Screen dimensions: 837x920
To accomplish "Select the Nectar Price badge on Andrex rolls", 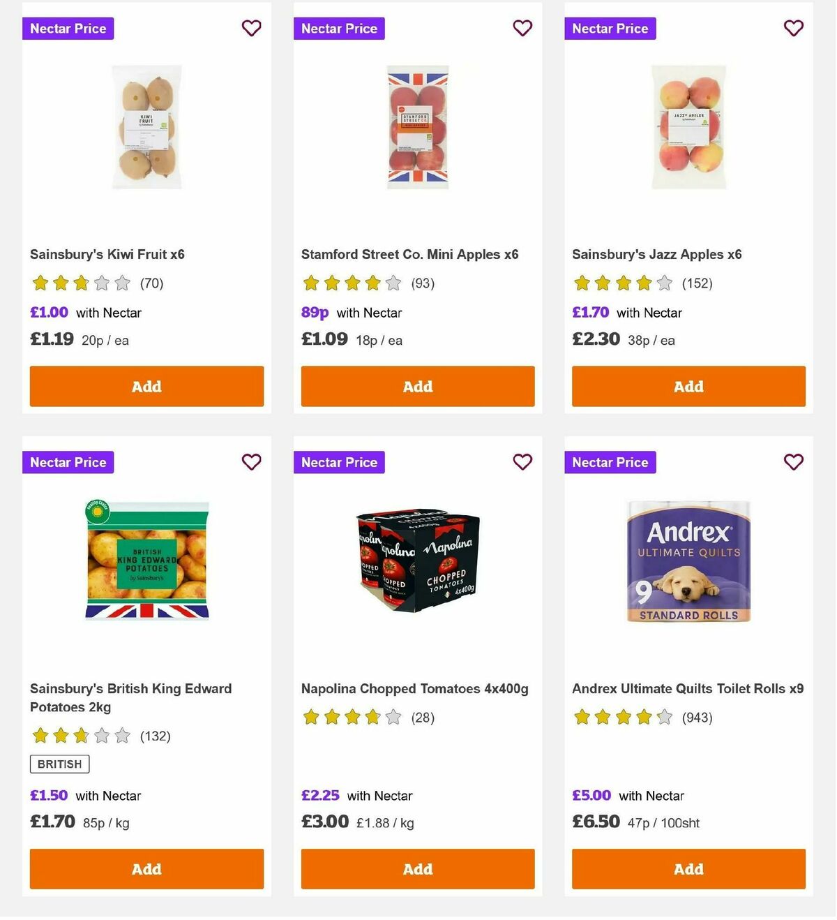I will click(x=610, y=462).
